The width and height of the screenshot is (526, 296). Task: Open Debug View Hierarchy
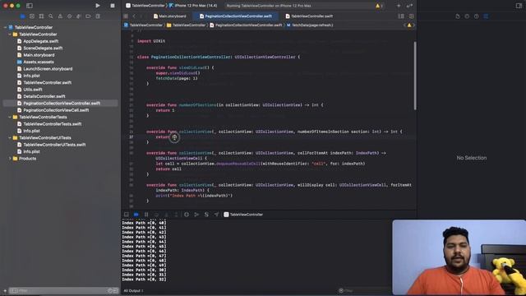click(187, 215)
